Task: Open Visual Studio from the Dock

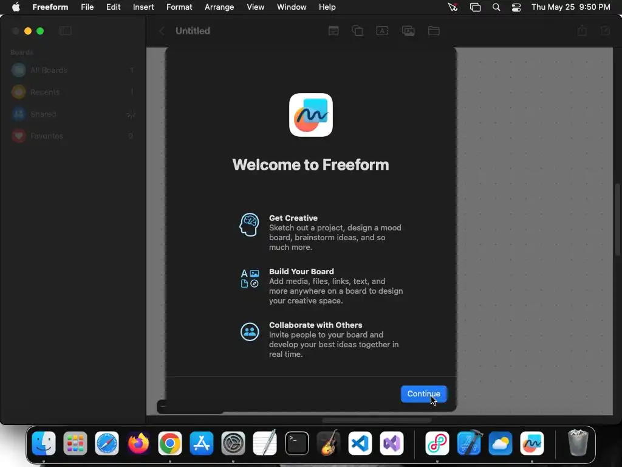Action: [x=392, y=443]
